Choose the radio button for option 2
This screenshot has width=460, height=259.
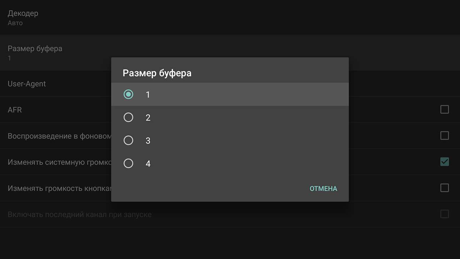point(129,117)
